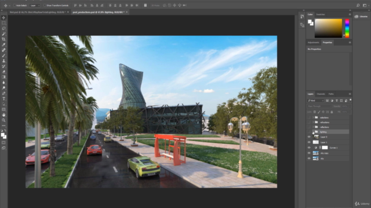Change screen mode icon in toolbox
The width and height of the screenshot is (371, 208).
tap(3, 148)
